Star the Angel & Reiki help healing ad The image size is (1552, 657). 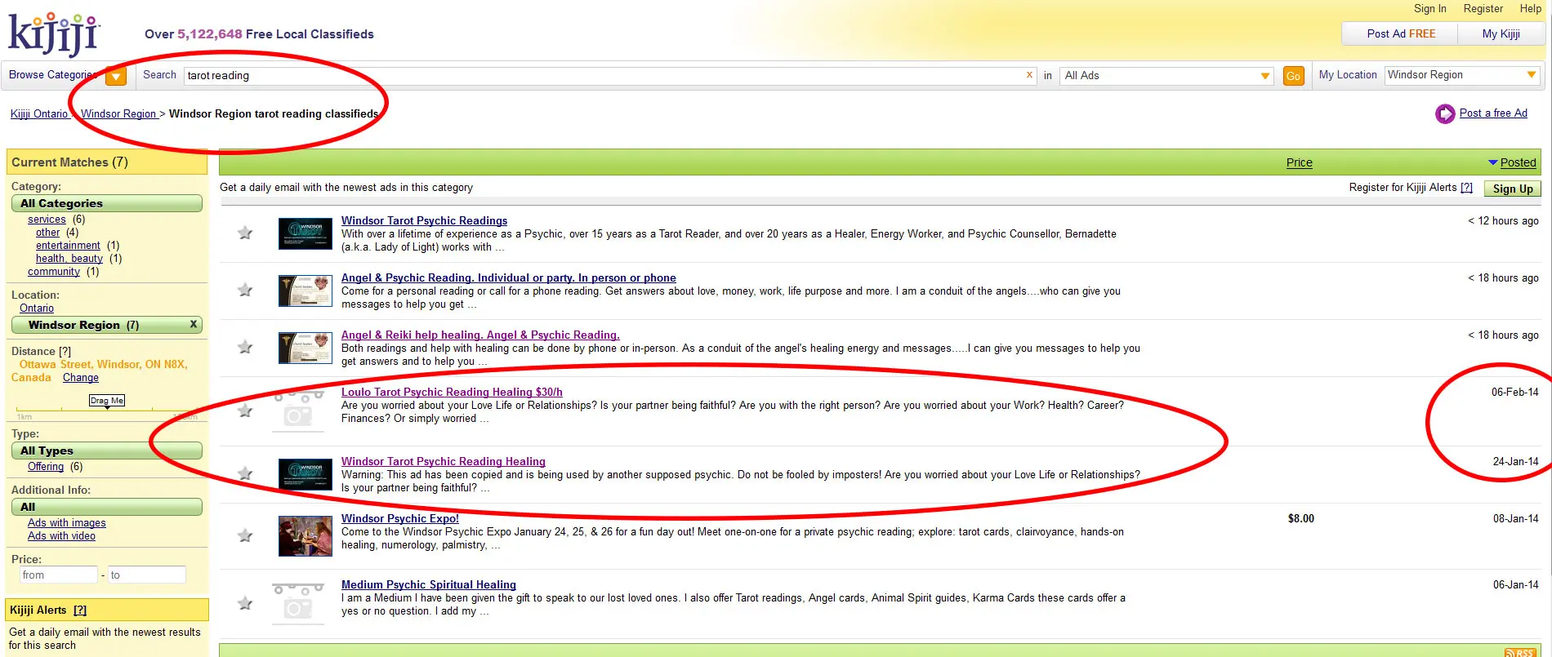245,348
